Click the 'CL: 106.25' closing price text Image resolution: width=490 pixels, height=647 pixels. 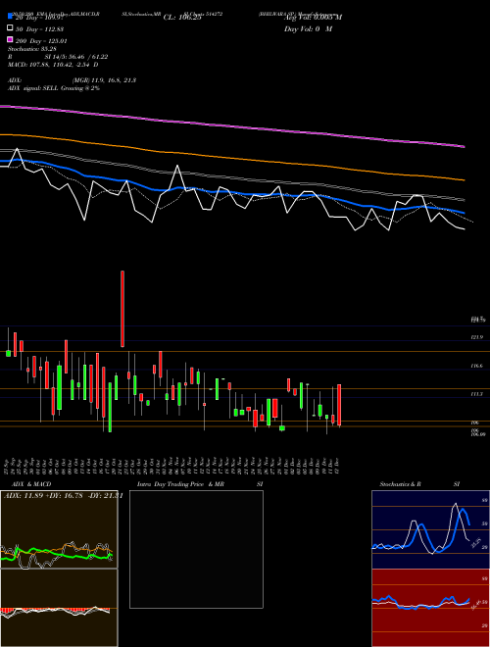(x=182, y=18)
